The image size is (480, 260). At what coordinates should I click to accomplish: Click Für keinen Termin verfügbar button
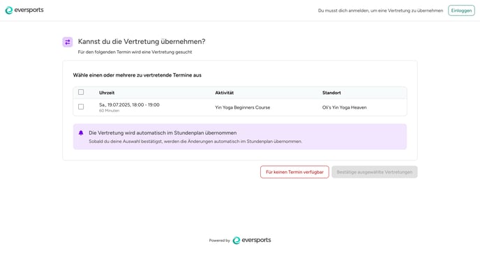(294, 172)
